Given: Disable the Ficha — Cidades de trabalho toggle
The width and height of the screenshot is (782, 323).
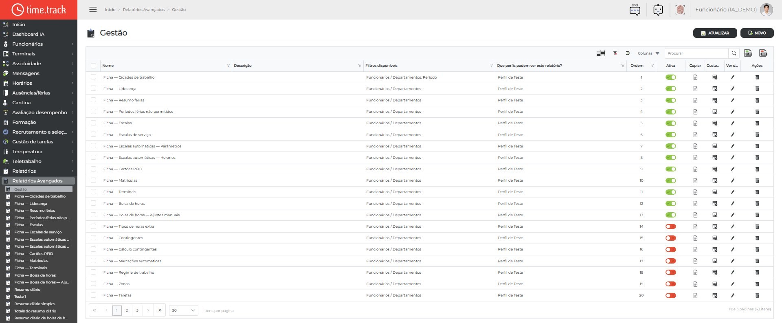Looking at the screenshot, I should [x=670, y=77].
